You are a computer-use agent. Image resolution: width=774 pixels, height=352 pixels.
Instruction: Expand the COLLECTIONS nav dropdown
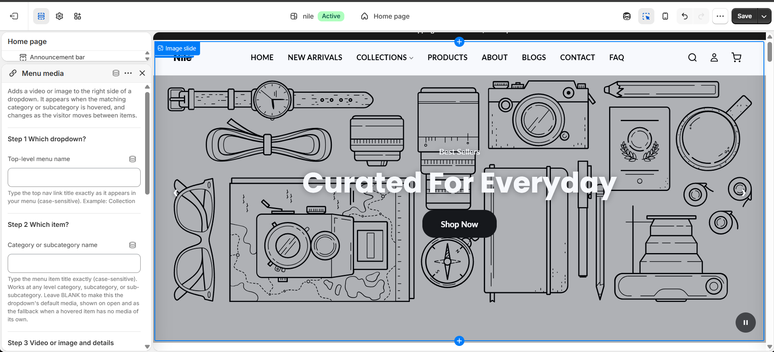[x=385, y=57]
